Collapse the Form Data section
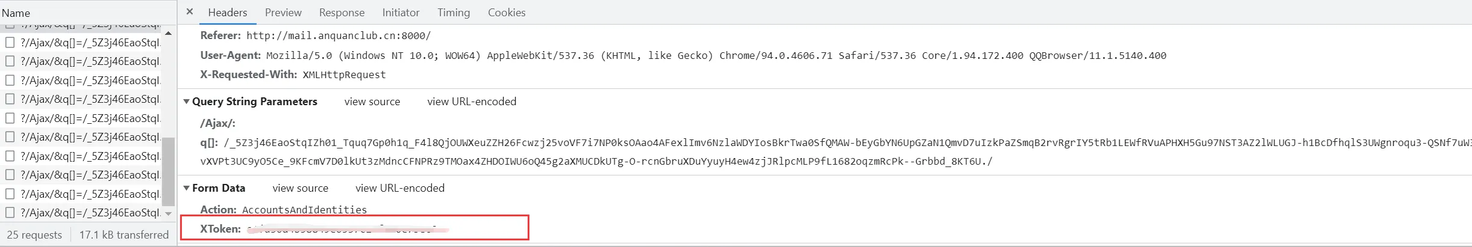This screenshot has height=247, width=1472. pyautogui.click(x=187, y=188)
